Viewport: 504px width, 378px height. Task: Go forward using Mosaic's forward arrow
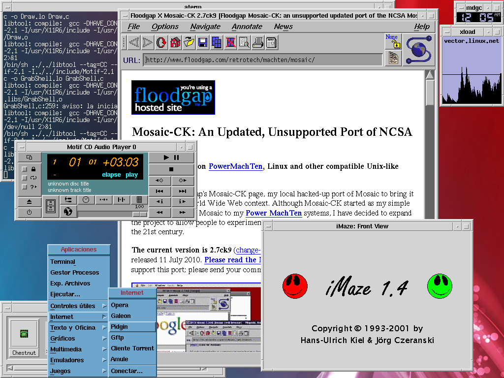[x=148, y=42]
